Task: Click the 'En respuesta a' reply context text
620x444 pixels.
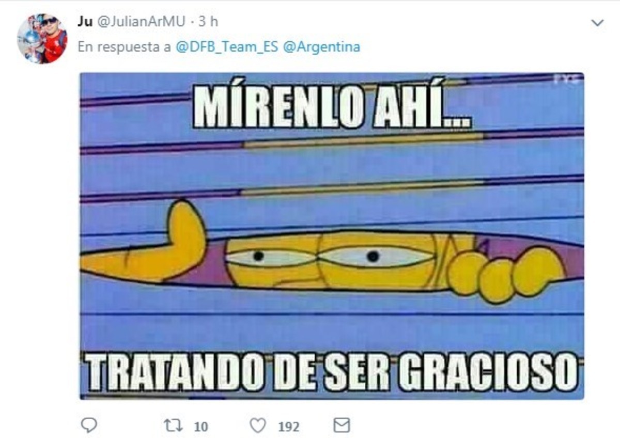Action: 125,47
